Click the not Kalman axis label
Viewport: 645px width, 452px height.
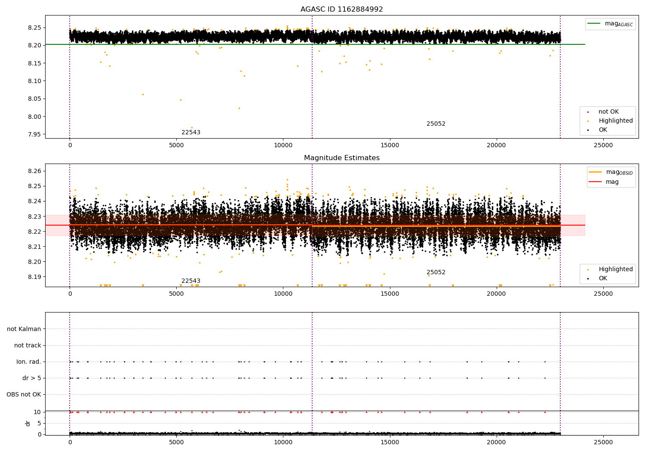pyautogui.click(x=24, y=329)
